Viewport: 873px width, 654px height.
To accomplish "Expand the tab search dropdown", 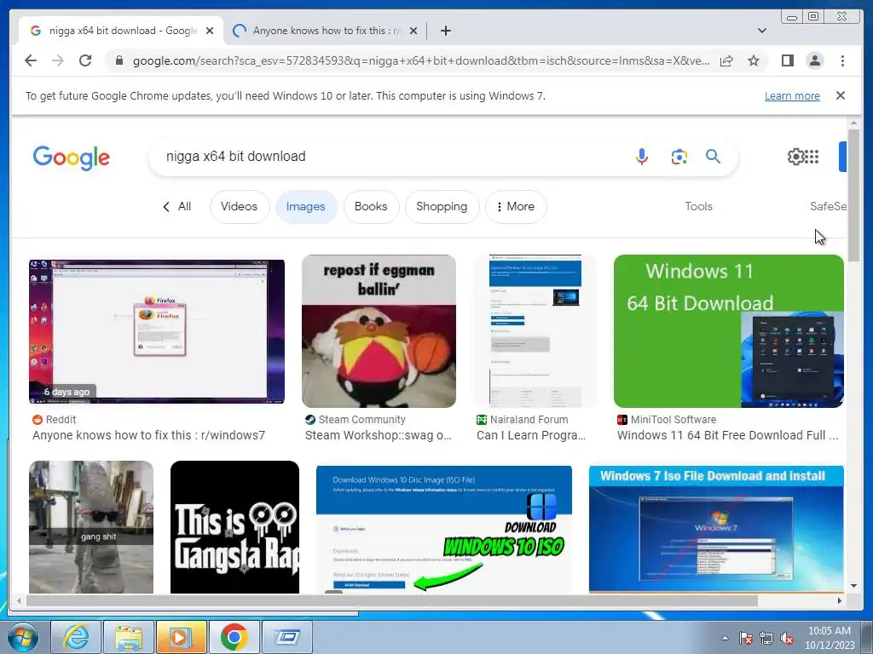I will [761, 31].
